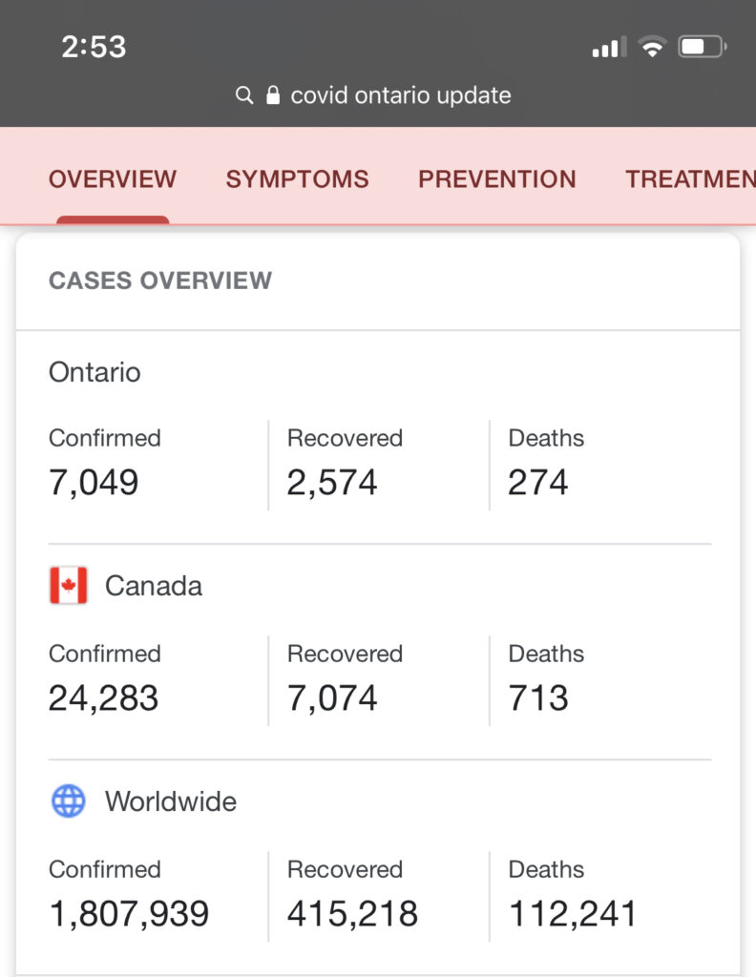The image size is (756, 977).
Task: Switch to the SYMPTOMS tab
Action: click(297, 179)
